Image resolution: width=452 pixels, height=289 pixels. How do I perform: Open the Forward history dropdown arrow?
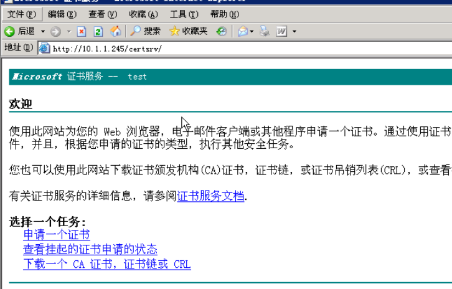click(69, 31)
